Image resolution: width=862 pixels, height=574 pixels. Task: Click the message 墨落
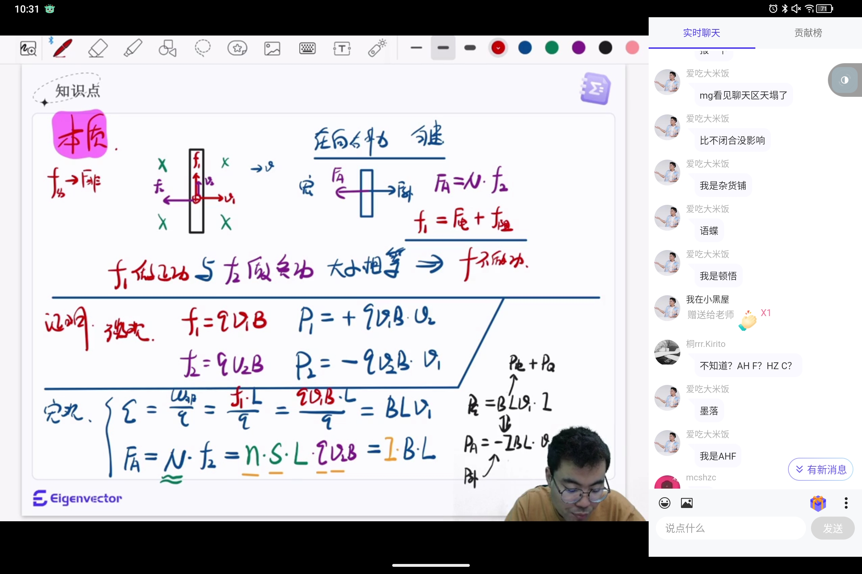coord(709,411)
